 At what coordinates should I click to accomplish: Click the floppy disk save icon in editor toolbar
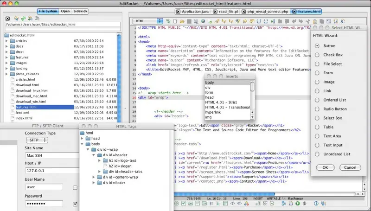[x=196, y=21]
